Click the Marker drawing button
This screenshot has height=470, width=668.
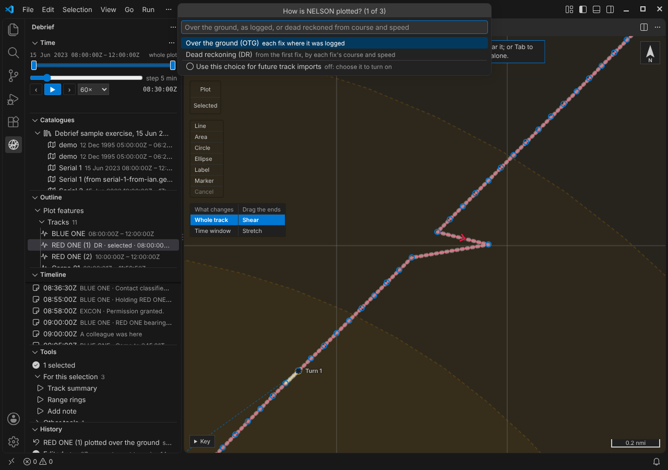click(207, 181)
